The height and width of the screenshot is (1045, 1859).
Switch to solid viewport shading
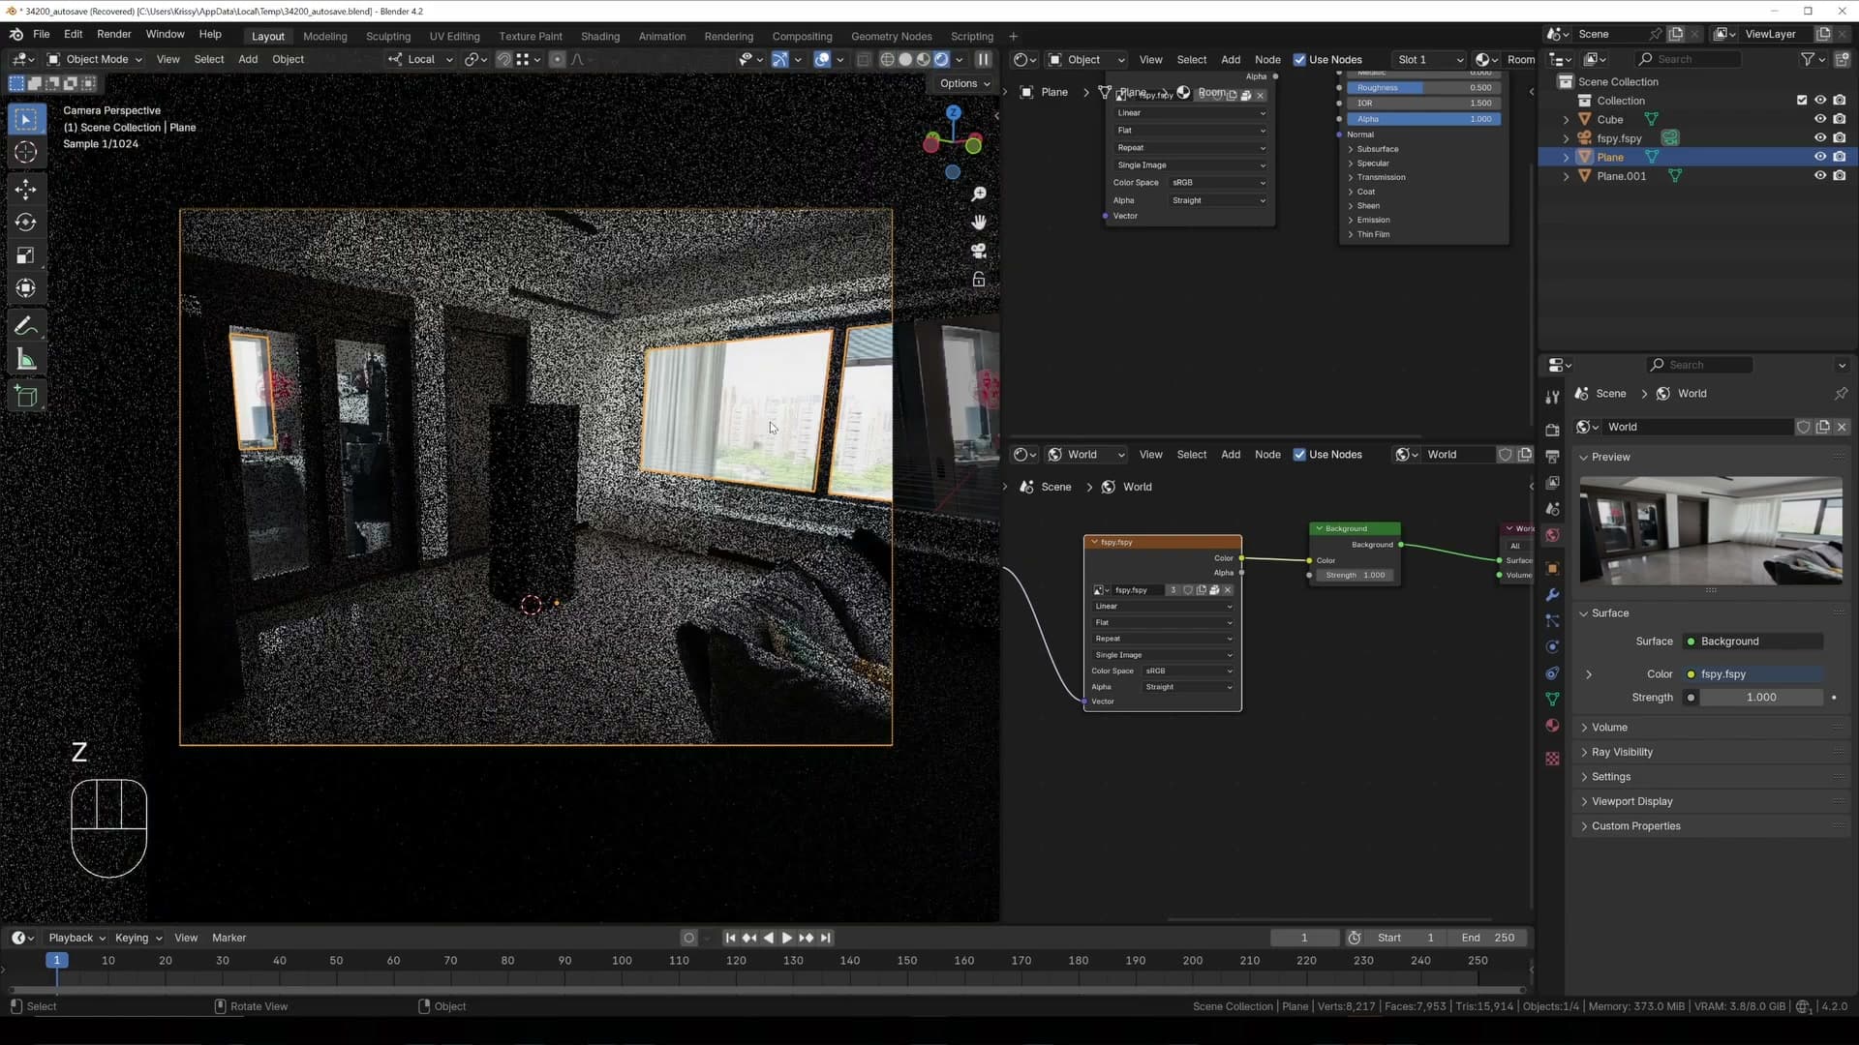tap(905, 59)
